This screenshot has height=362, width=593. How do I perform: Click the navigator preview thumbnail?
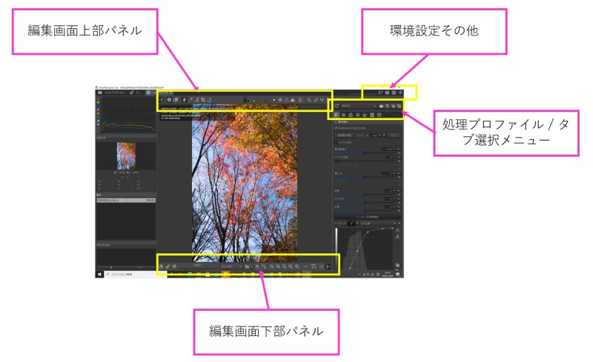pos(126,156)
